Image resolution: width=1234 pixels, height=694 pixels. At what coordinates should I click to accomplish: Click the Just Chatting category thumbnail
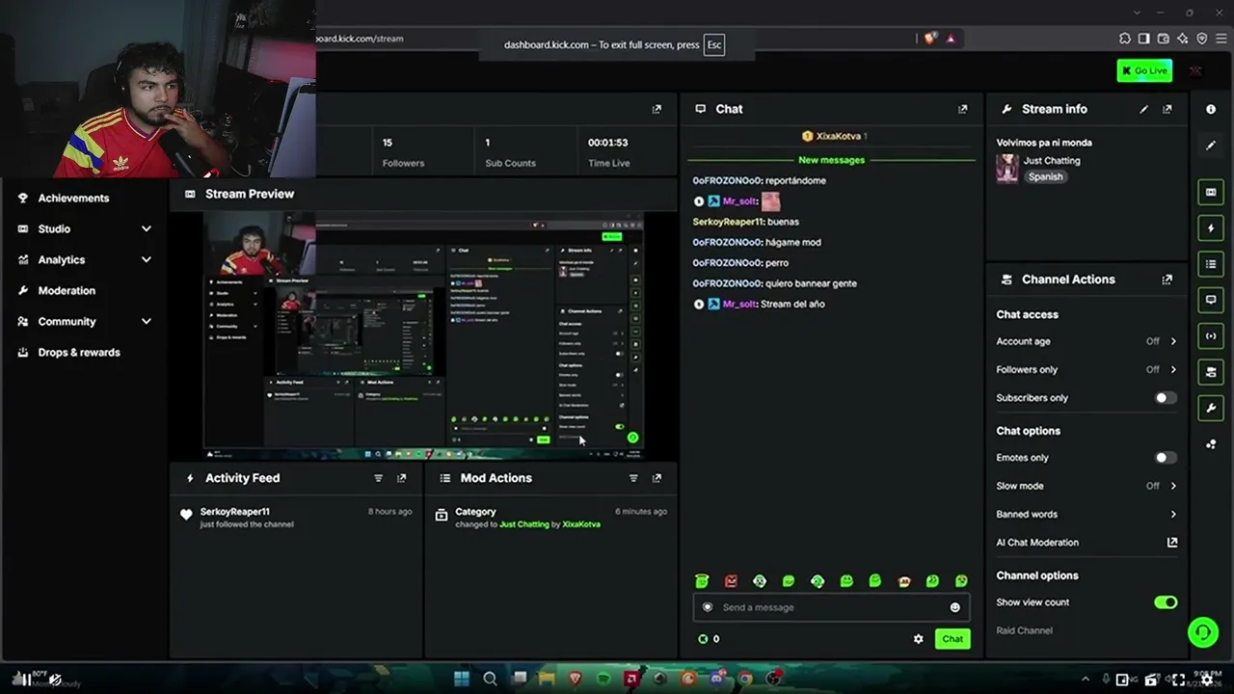click(x=1007, y=169)
